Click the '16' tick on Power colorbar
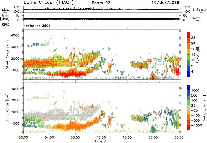The width and height of the screenshot is (207, 143). [x=193, y=55]
